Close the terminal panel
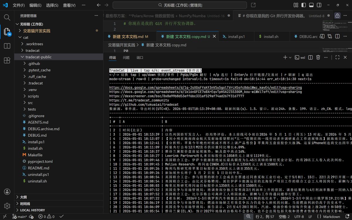 346,57
